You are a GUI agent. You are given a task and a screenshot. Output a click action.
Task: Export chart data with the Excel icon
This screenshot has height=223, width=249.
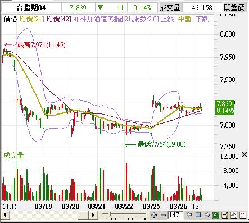pyautogui.click(x=216, y=215)
